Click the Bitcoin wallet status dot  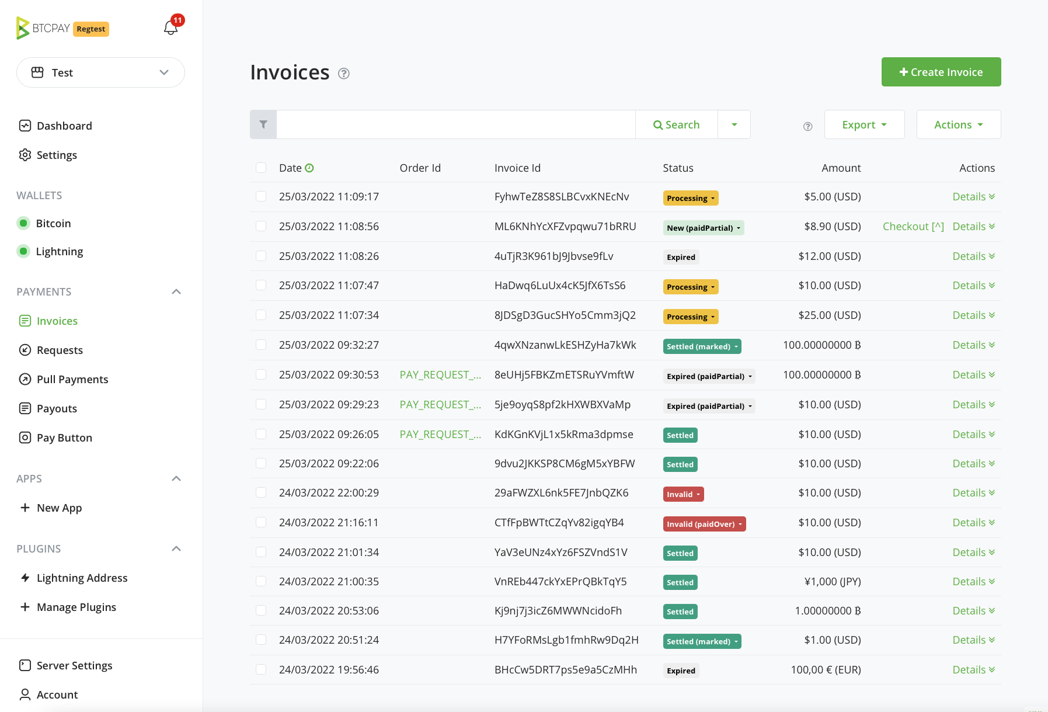coord(23,223)
